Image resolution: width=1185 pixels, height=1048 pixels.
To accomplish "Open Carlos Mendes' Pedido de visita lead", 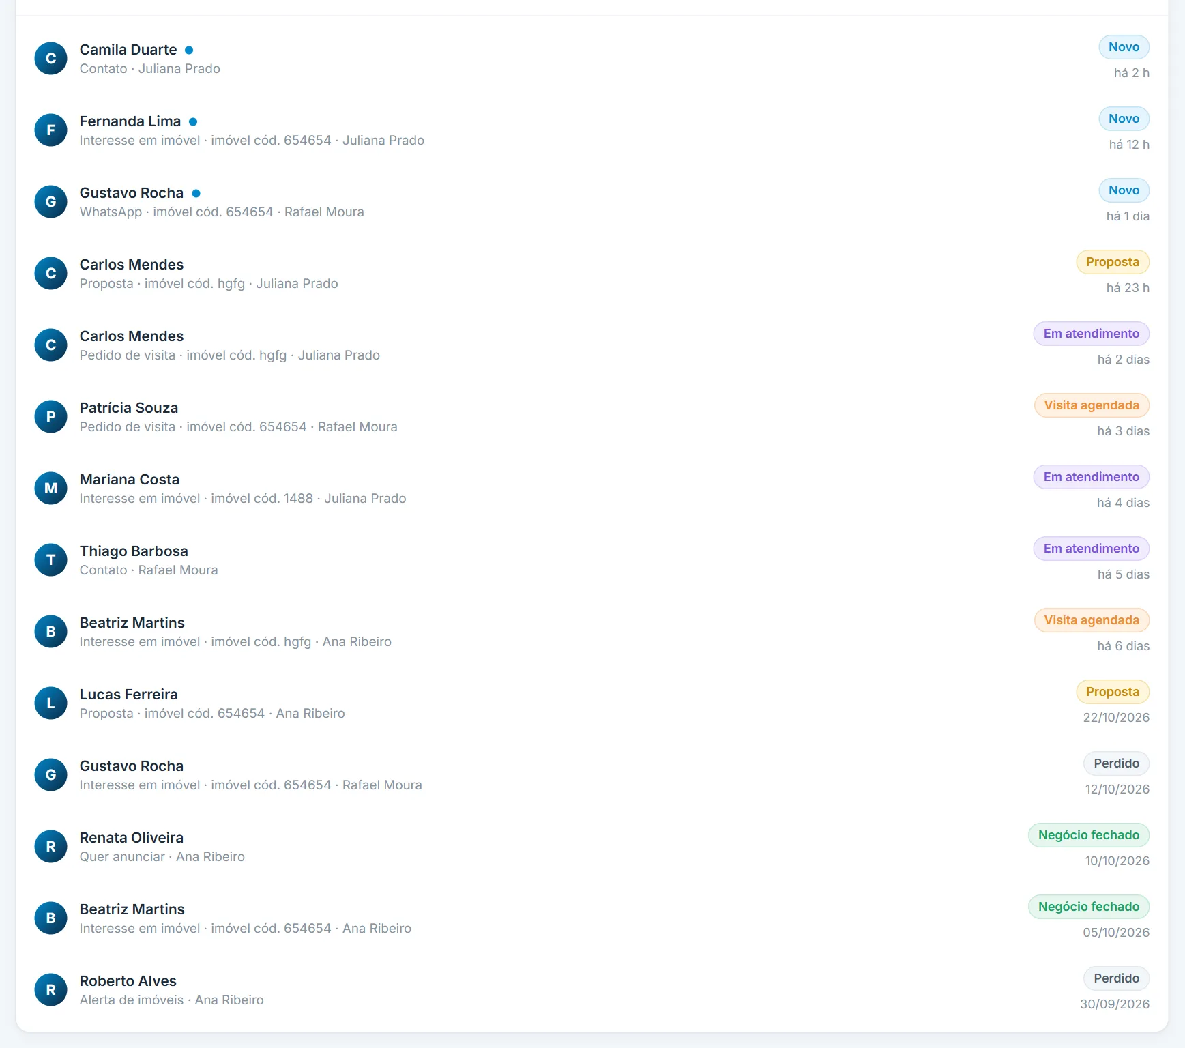I will pyautogui.click(x=591, y=345).
